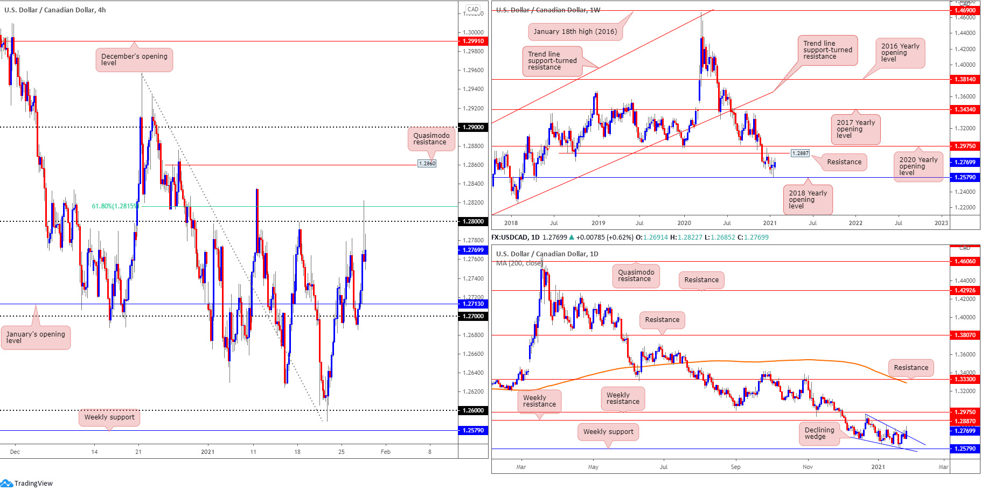Click the 2020 Yearly opening level callout
This screenshot has width=981, height=490.
coord(919,166)
